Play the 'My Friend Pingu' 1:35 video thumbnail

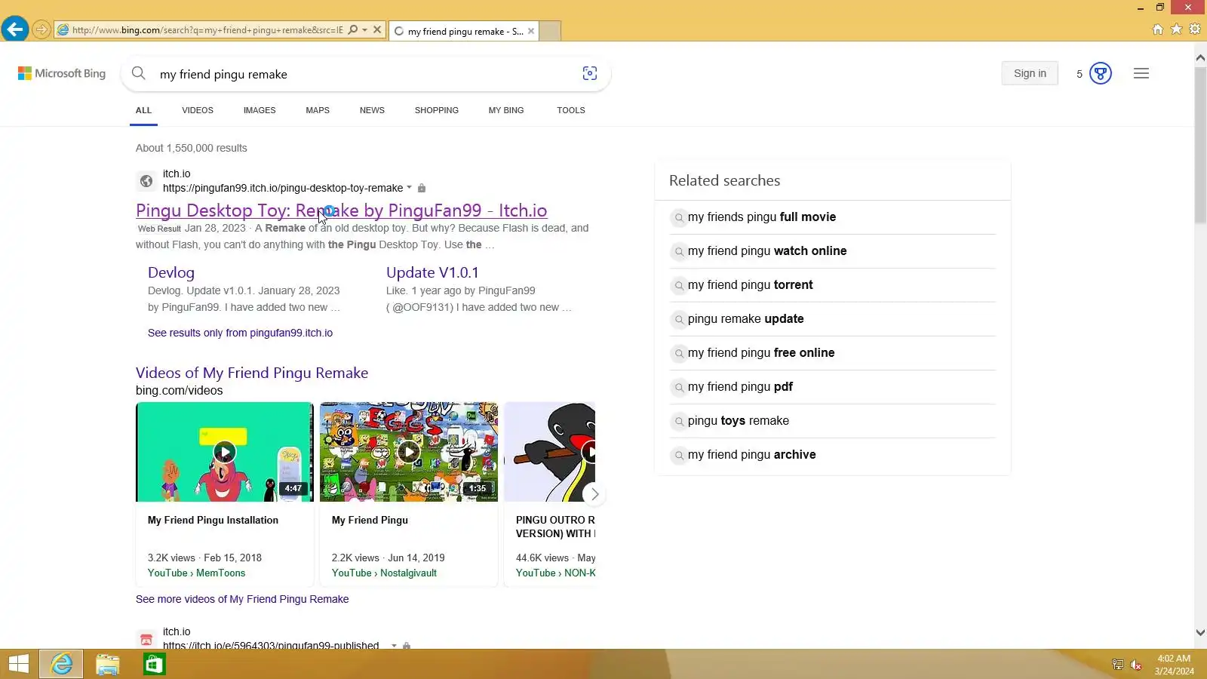(x=408, y=452)
